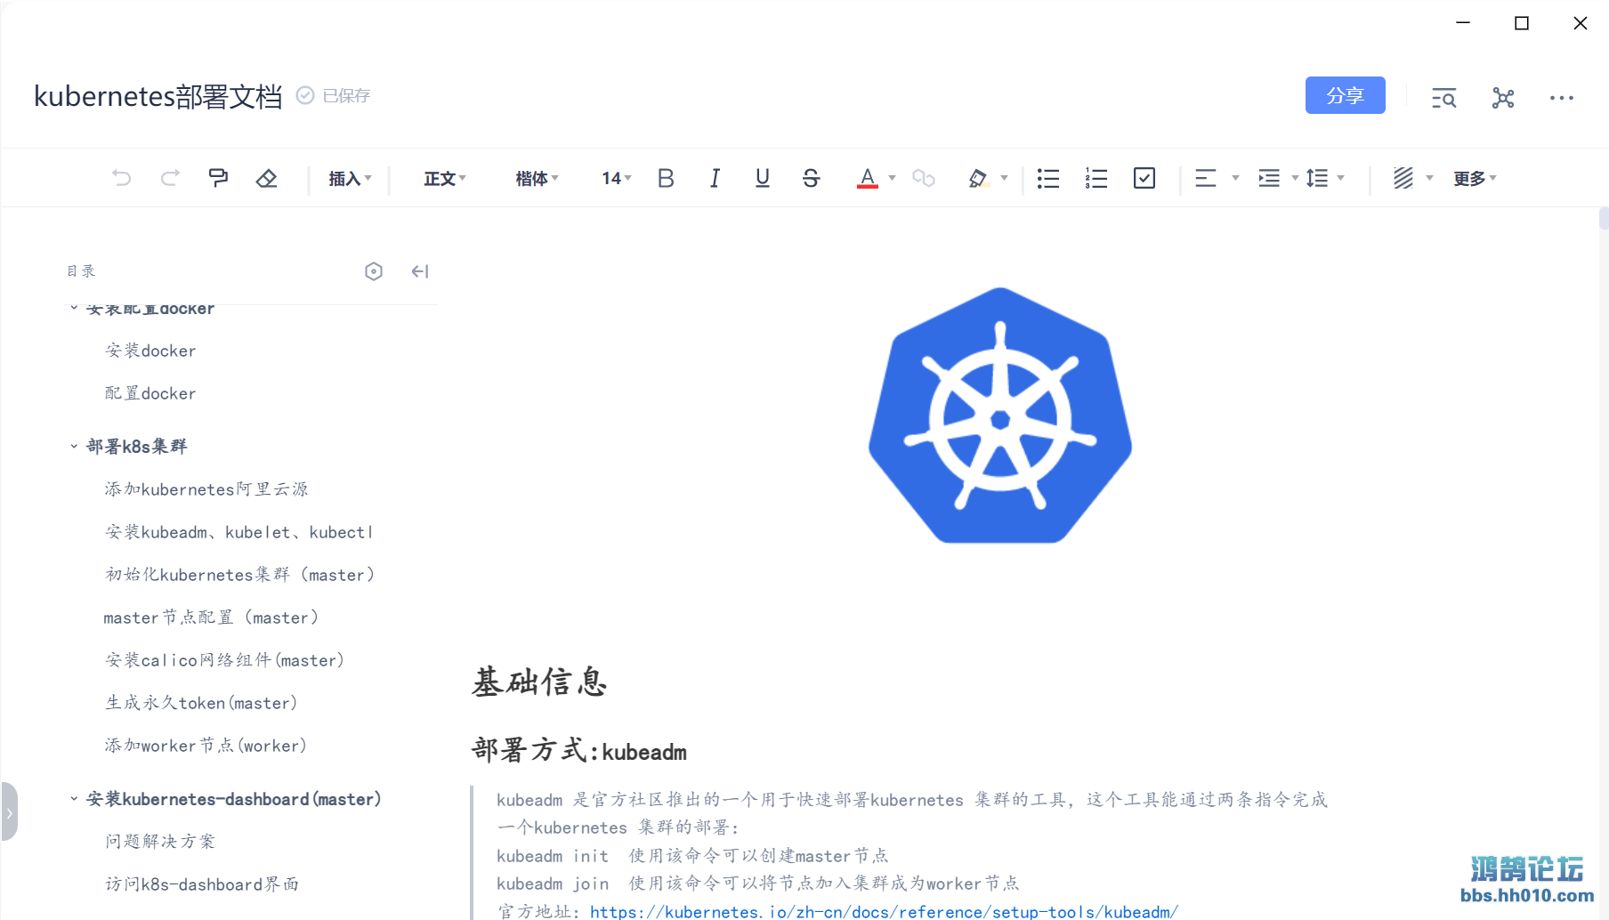Open the 更多 menu
The width and height of the screenshot is (1609, 920).
(x=1475, y=179)
